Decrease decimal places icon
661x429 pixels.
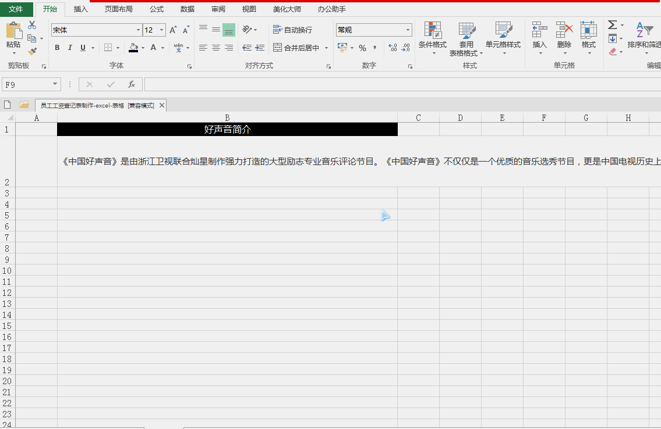coord(405,48)
